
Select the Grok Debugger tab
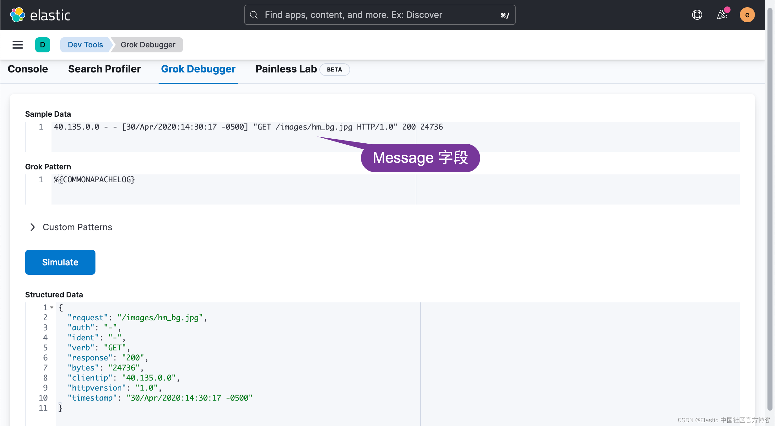click(198, 69)
